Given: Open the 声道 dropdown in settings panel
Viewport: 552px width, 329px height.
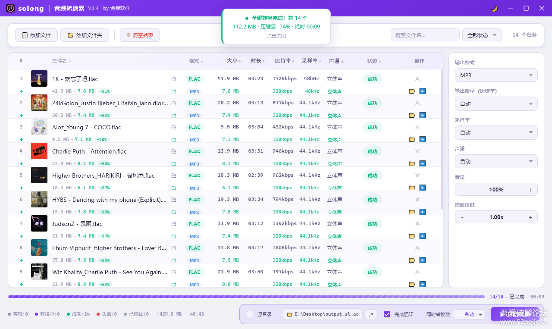Looking at the screenshot, I should tap(496, 161).
